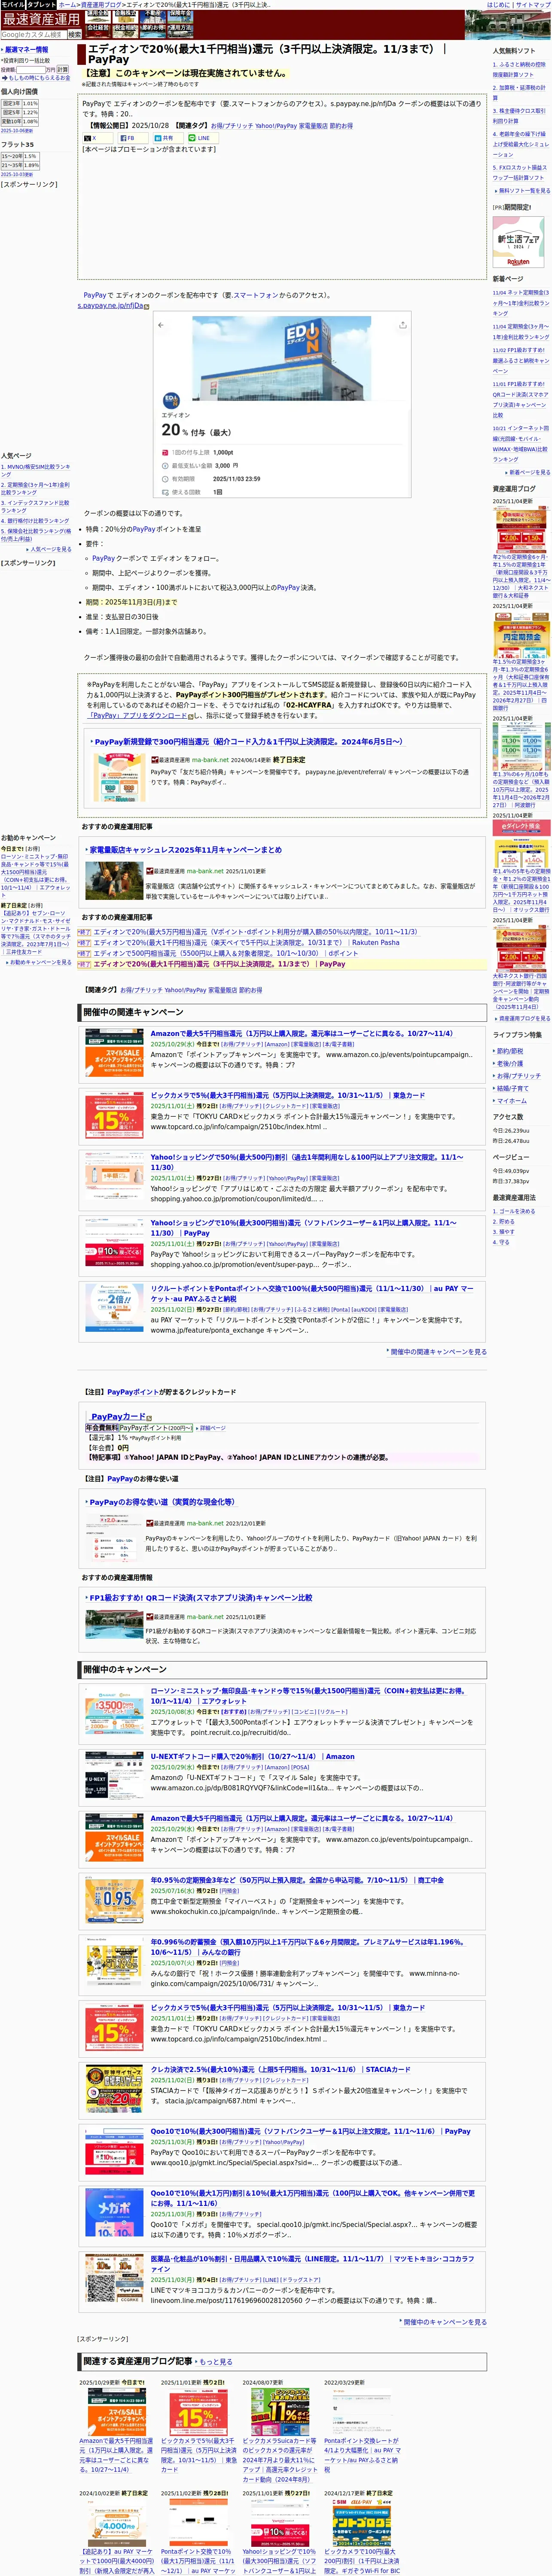Open the はじめに link in header

tap(497, 5)
